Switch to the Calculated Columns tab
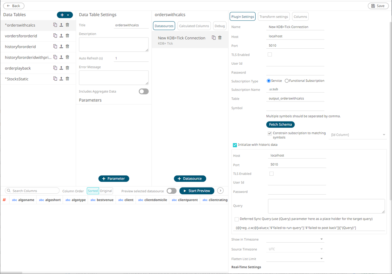392x274 pixels. [194, 26]
